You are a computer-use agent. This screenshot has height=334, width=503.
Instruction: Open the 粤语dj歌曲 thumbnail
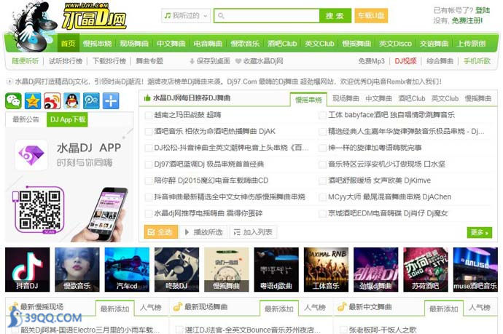pos(276,270)
